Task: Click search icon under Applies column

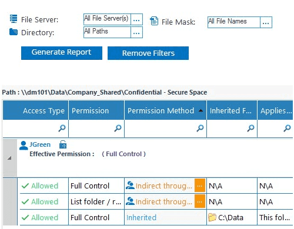Action: 287,128
